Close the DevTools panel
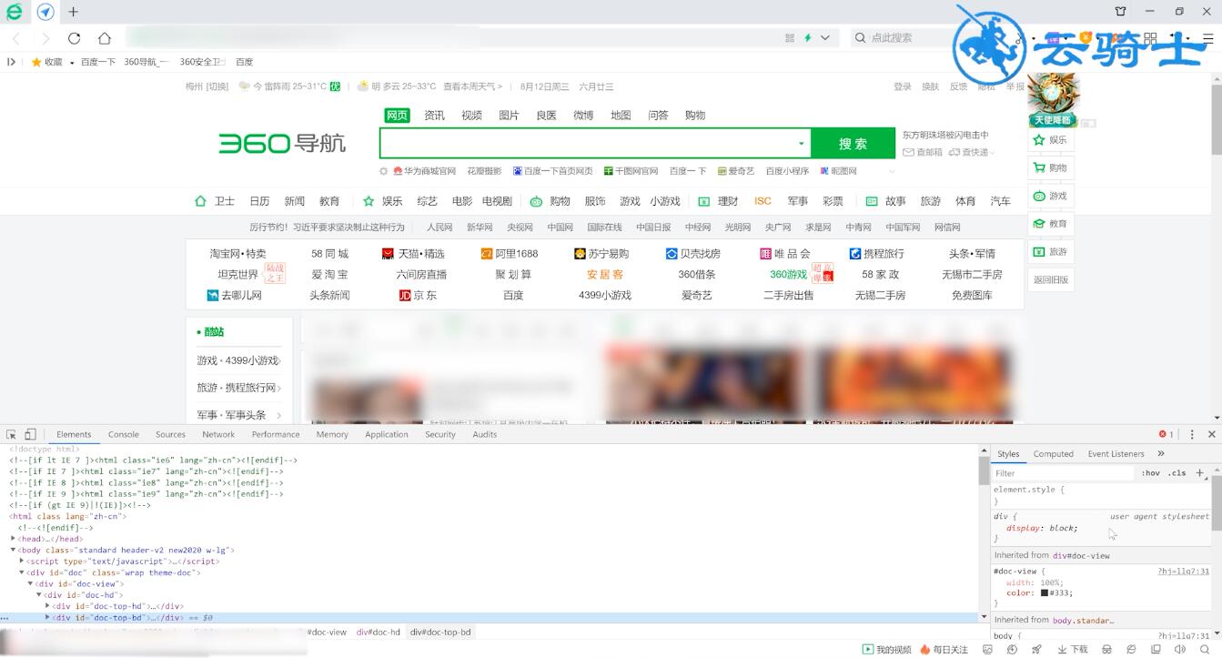 coord(1211,434)
